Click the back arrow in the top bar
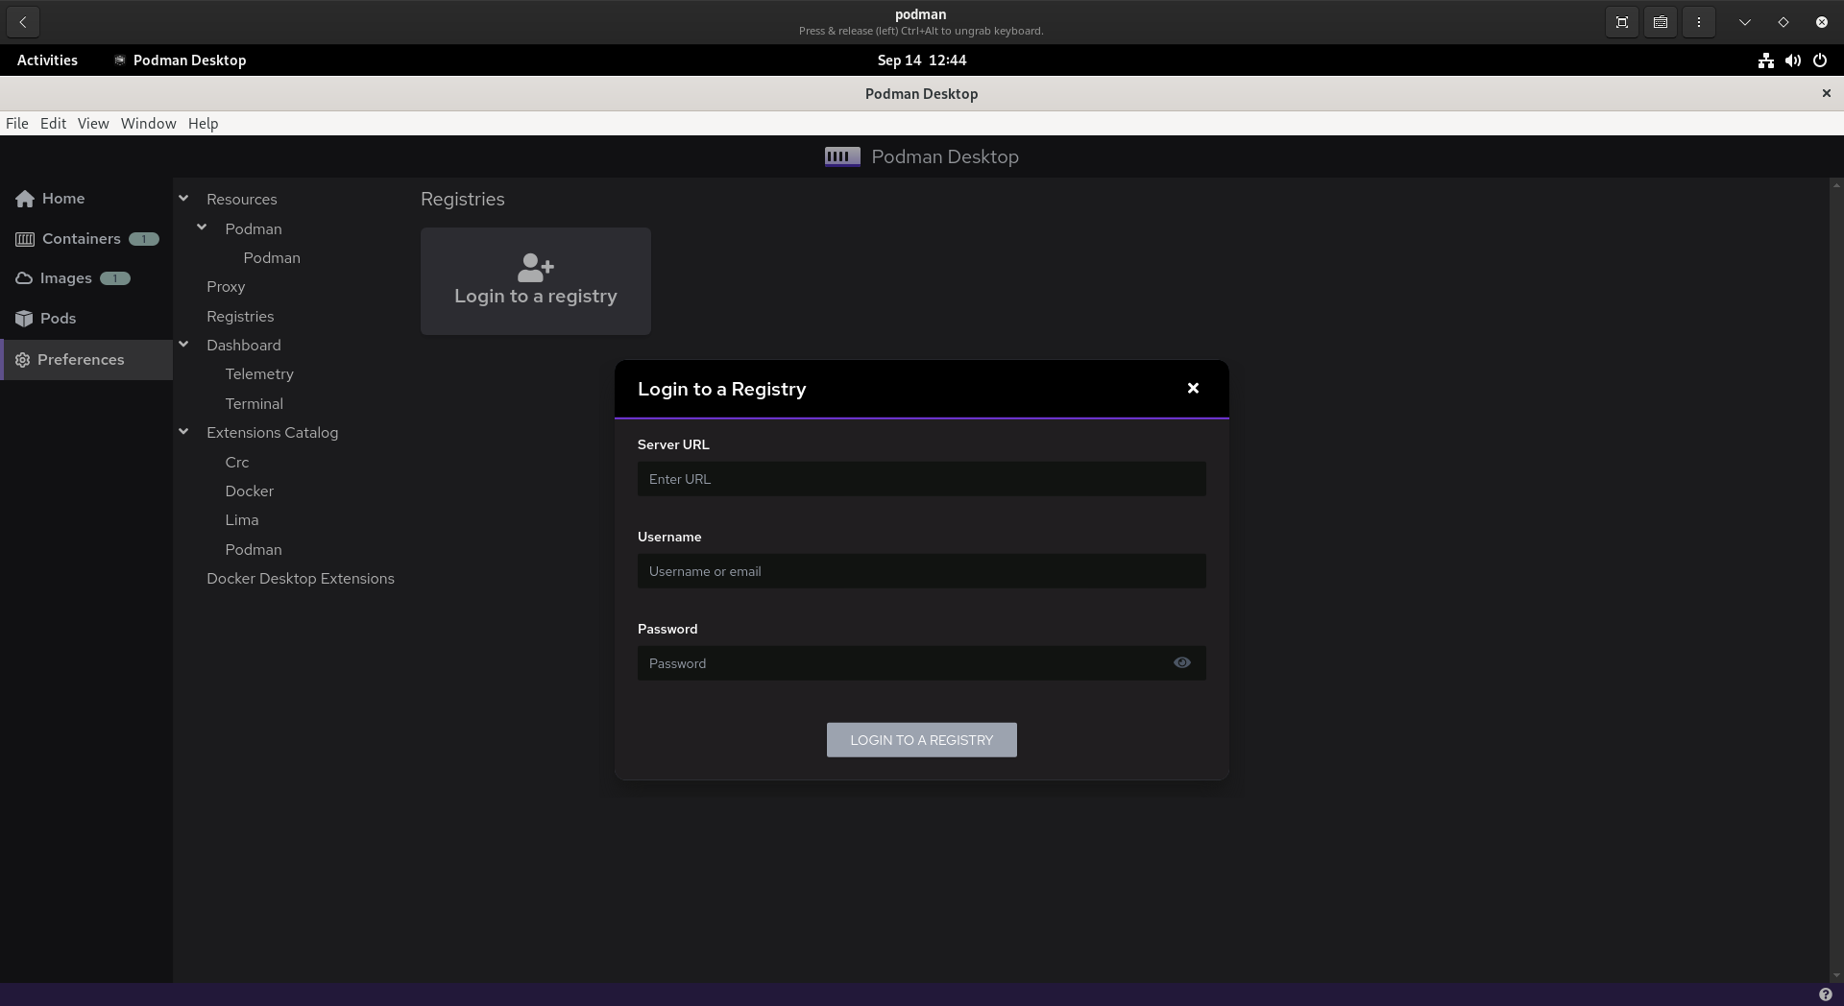 (22, 21)
